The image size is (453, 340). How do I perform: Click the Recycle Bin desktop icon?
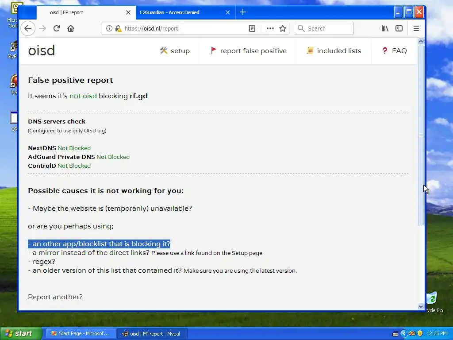click(x=433, y=302)
